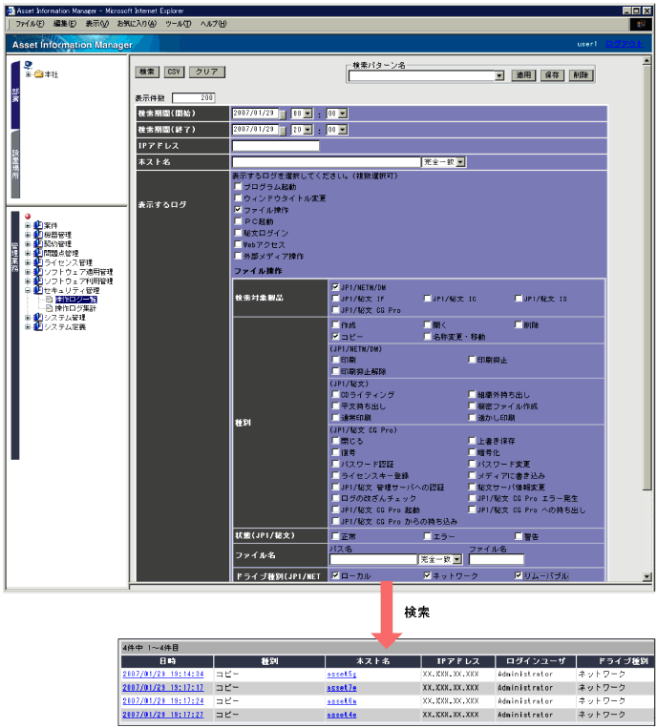Click the vertical scrollbar of the search form
The image size is (657, 728).
pyautogui.click(x=647, y=286)
